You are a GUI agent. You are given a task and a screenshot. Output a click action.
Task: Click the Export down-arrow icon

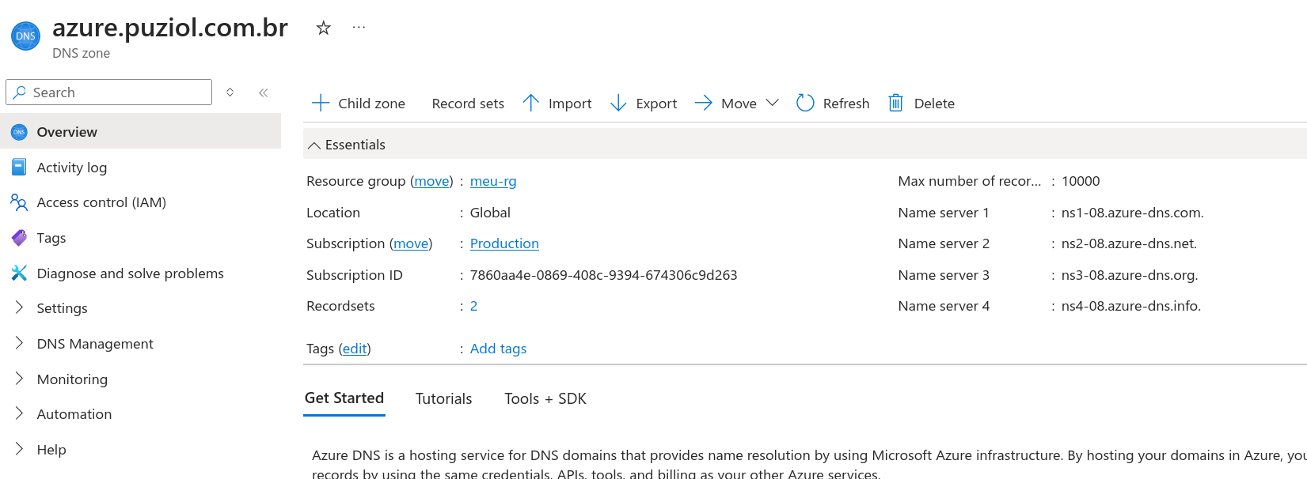pyautogui.click(x=618, y=104)
